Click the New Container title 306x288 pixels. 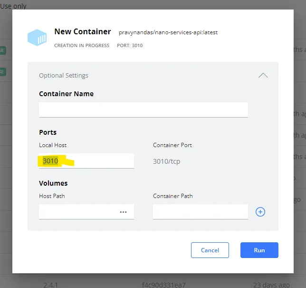(x=83, y=31)
